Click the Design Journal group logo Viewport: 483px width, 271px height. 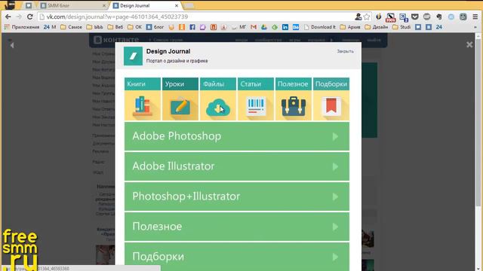(x=133, y=56)
